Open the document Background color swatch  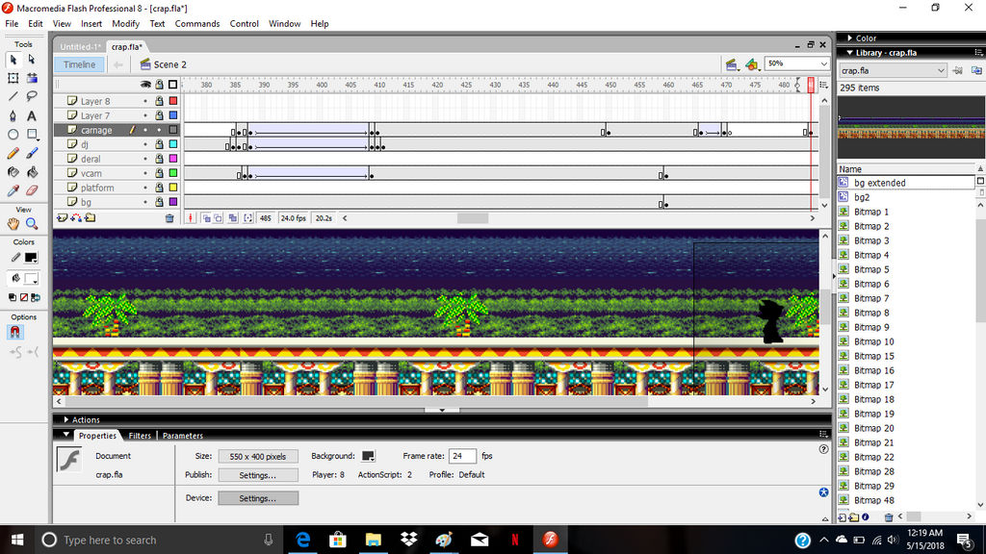(x=368, y=456)
